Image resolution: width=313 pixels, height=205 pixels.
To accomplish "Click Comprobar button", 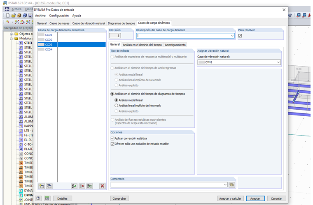I will 119,198.
